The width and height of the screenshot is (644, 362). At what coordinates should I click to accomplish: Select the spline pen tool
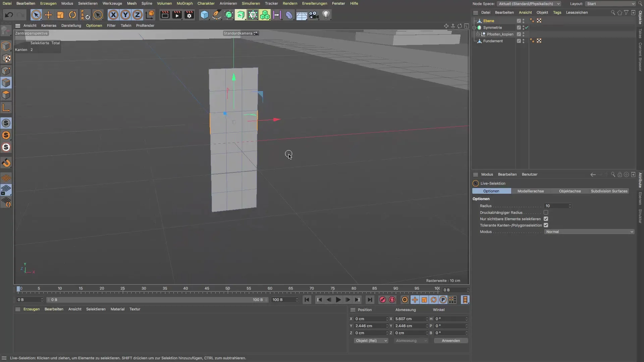[217, 15]
